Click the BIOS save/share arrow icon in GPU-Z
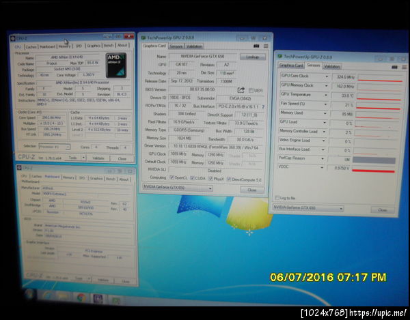This screenshot has width=410, height=320. [241, 90]
